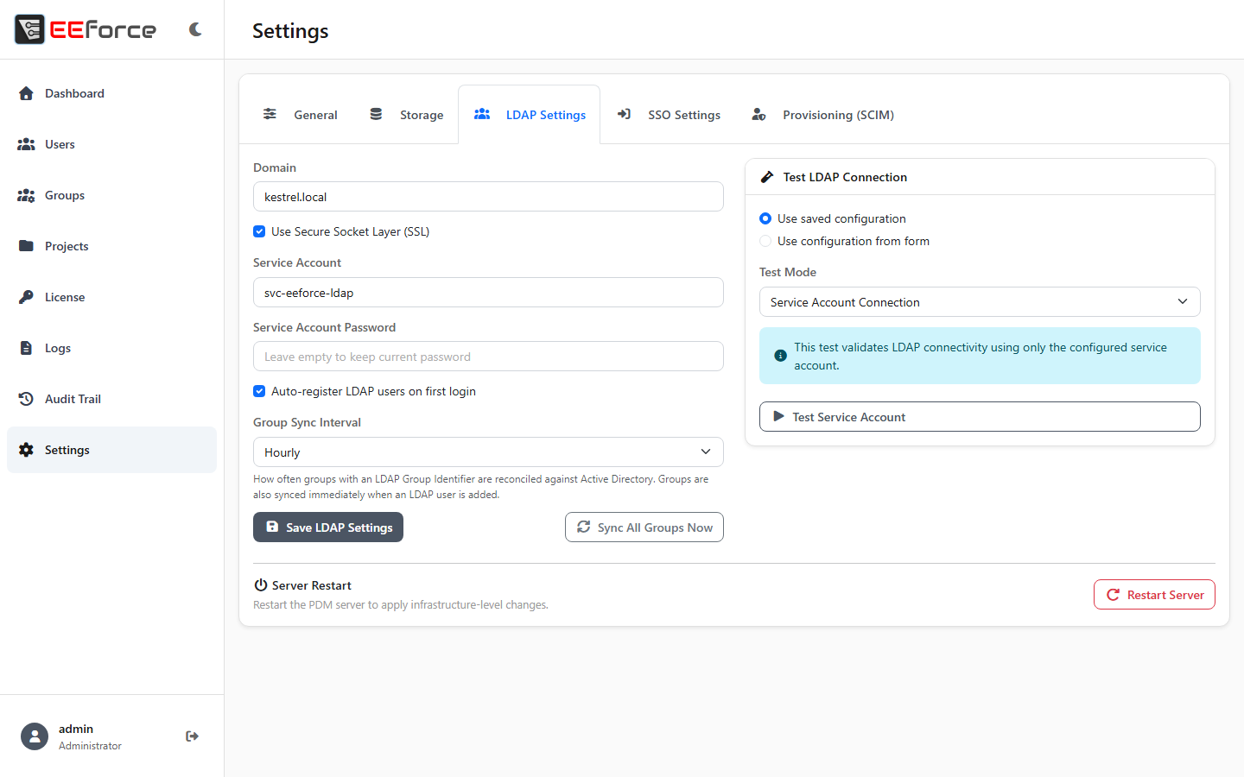The width and height of the screenshot is (1244, 777).
Task: Click Sync All Groups Now button
Action: (644, 527)
